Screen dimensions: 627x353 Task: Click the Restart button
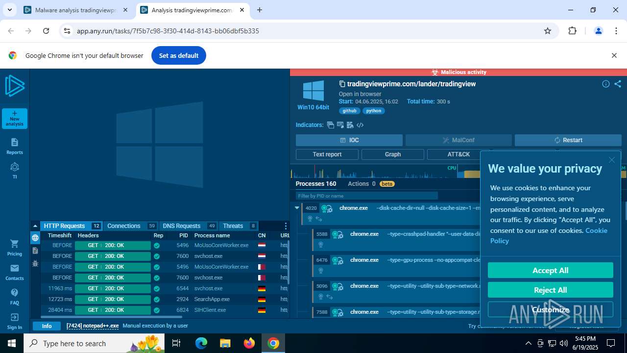pyautogui.click(x=568, y=140)
